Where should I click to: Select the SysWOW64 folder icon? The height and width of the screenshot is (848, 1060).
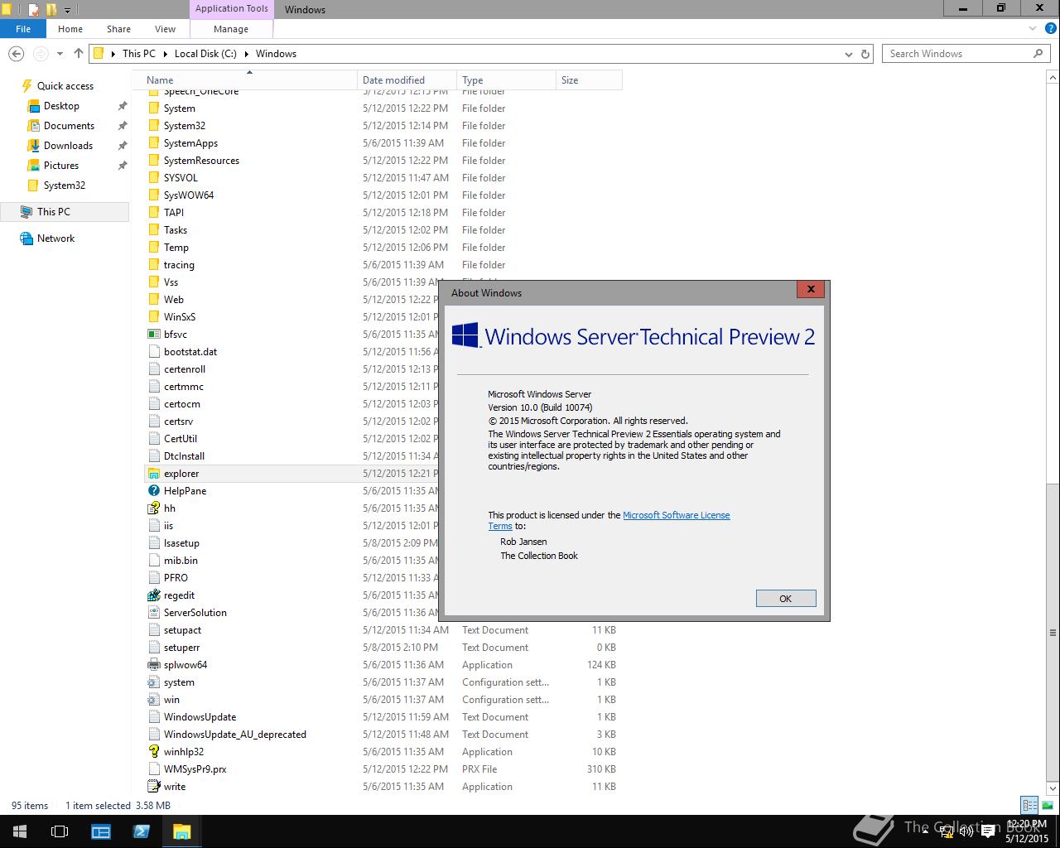[x=153, y=195]
